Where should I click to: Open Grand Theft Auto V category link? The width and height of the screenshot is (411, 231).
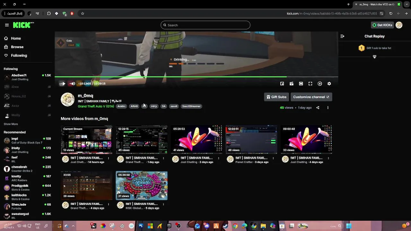click(x=96, y=106)
